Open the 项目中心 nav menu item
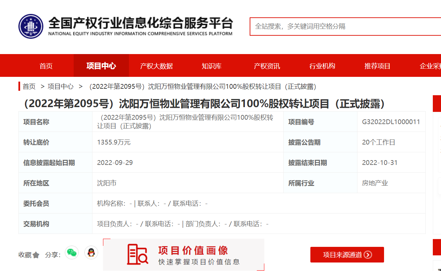441x271 pixels. tap(101, 66)
